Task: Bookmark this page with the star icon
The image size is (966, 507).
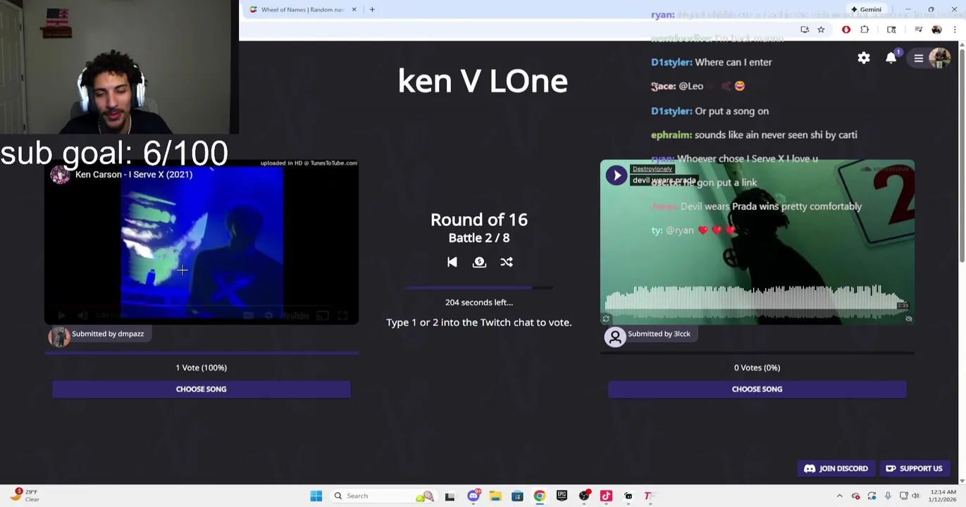Action: click(821, 30)
